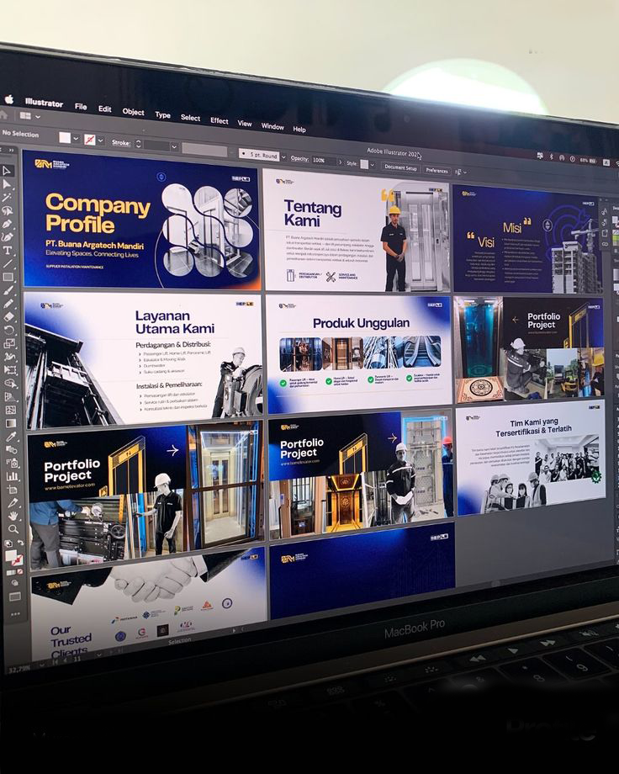
Task: Open the View menu
Action: [x=245, y=124]
